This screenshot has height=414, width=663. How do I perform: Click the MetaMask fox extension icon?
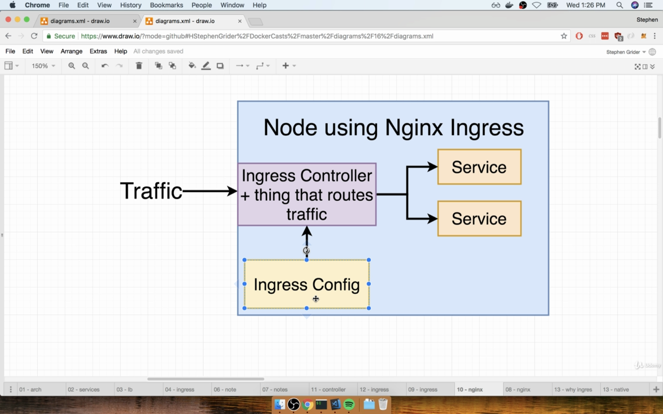(x=644, y=36)
